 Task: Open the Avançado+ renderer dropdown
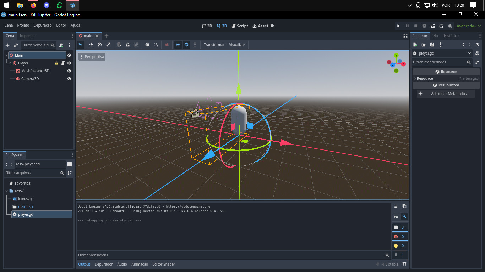(469, 26)
